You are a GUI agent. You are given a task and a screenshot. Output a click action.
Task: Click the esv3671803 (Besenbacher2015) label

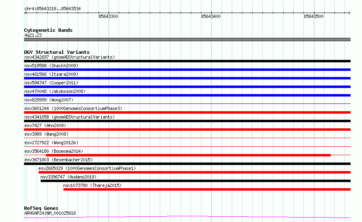59,160
